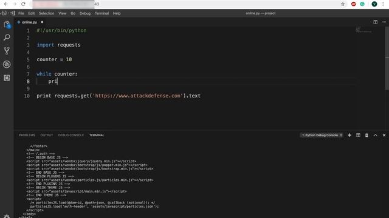The width and height of the screenshot is (389, 218).
Task: Click line number 10 in the gutter
Action: tap(27, 96)
